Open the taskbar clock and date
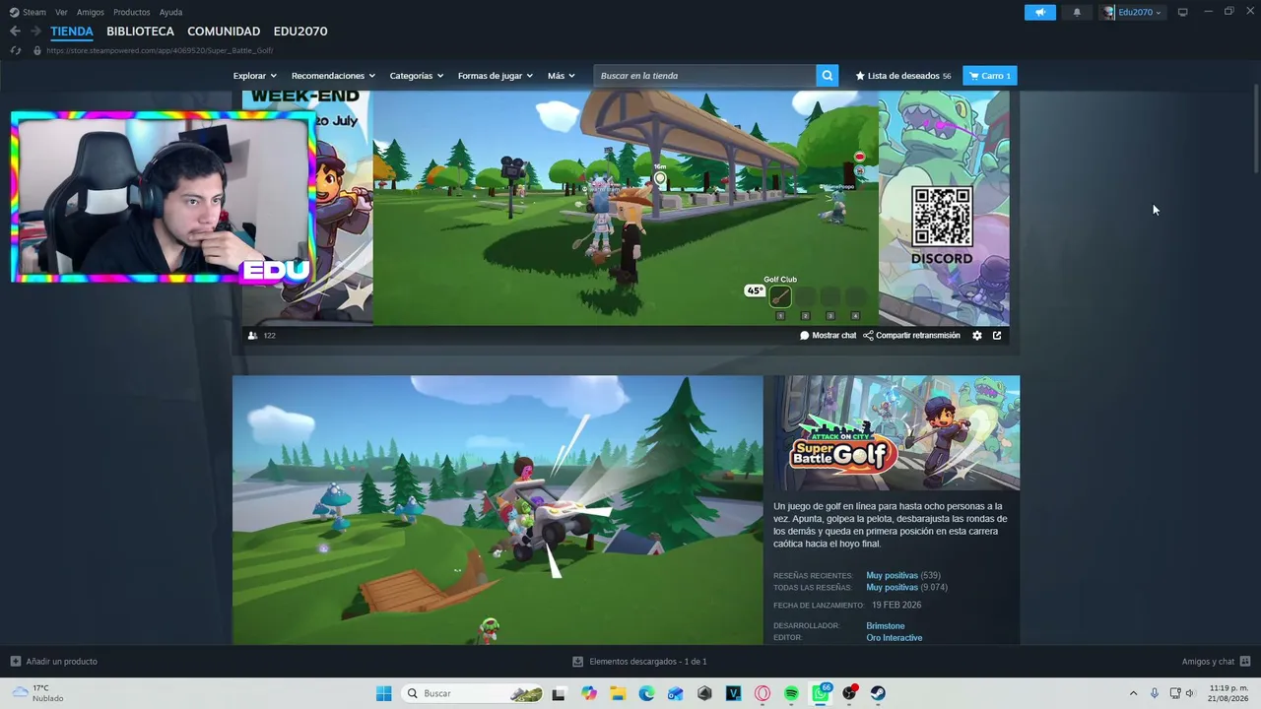The height and width of the screenshot is (709, 1261). (1228, 693)
